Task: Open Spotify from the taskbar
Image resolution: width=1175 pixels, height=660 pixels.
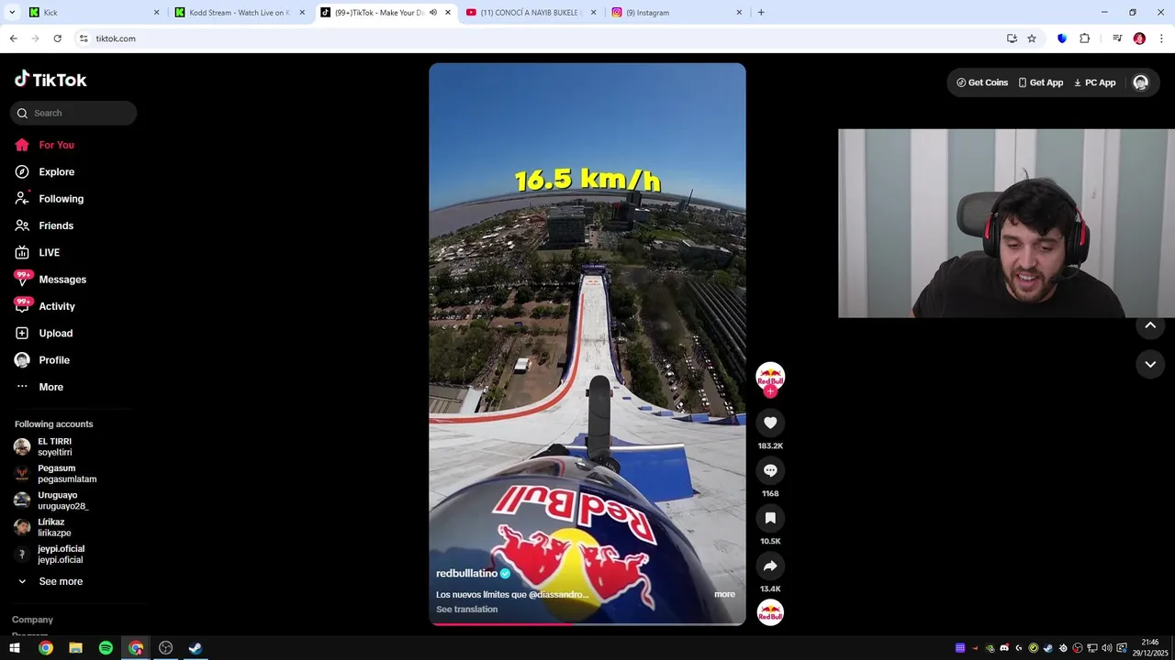Action: point(106,648)
